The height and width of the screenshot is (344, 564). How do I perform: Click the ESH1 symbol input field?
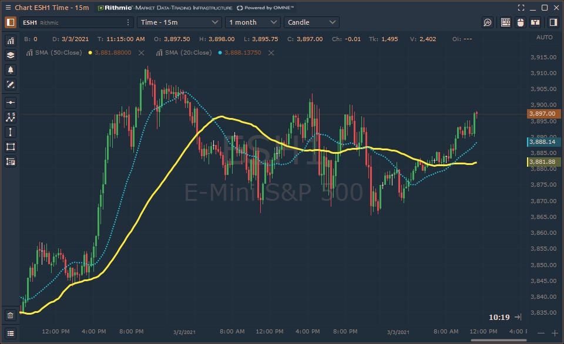click(x=70, y=22)
